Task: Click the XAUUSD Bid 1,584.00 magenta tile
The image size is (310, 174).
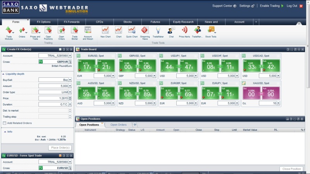Action: 251,93
